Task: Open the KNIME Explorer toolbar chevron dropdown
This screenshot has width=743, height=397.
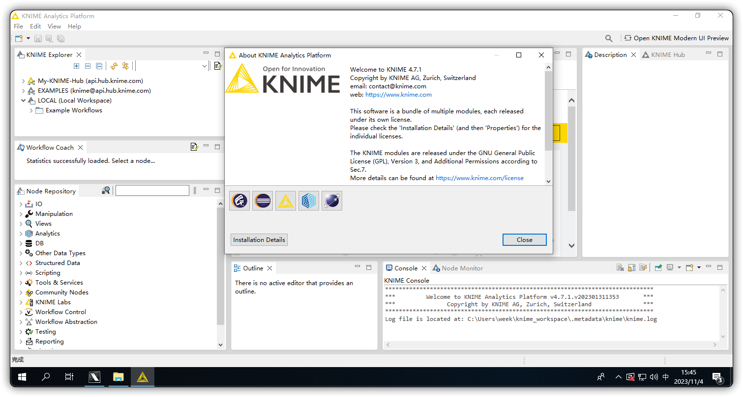Action: point(205,66)
